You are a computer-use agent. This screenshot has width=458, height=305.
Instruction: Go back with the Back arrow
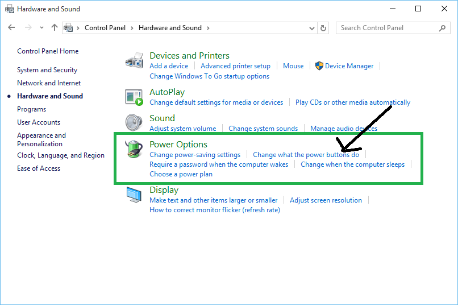coord(11,27)
